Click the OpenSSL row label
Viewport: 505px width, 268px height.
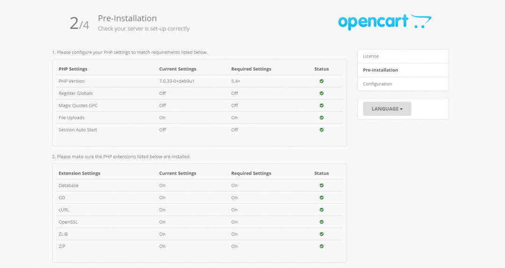coord(68,222)
